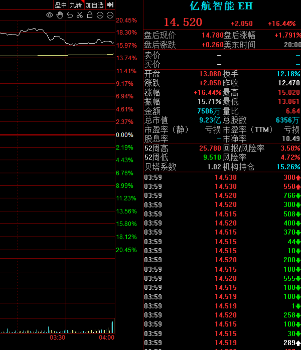Click the 金额 value 7506万

pos(209,111)
